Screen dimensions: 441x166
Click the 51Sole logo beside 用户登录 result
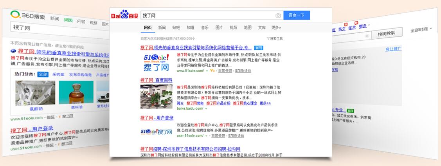click(x=156, y=132)
